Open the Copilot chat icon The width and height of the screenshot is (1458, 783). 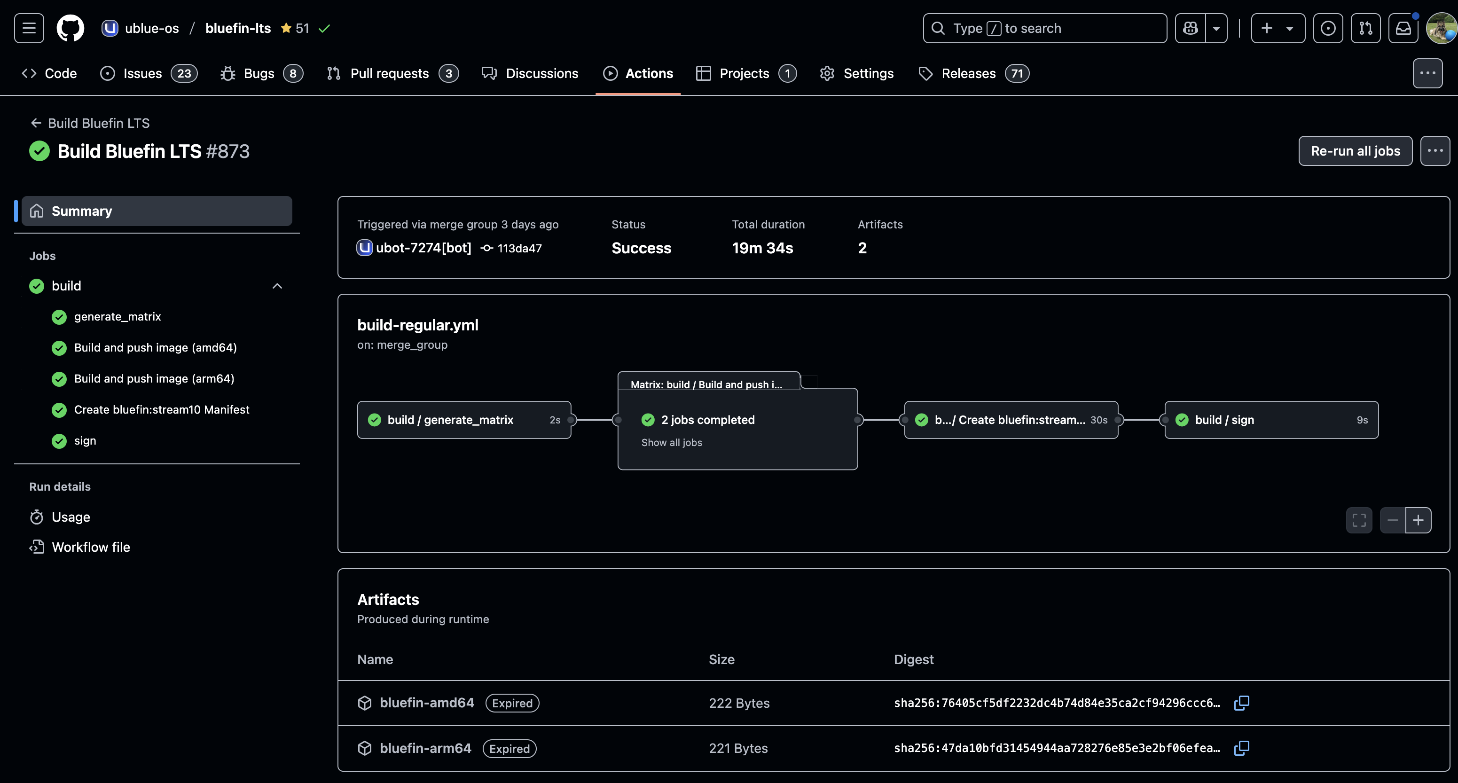point(1190,28)
